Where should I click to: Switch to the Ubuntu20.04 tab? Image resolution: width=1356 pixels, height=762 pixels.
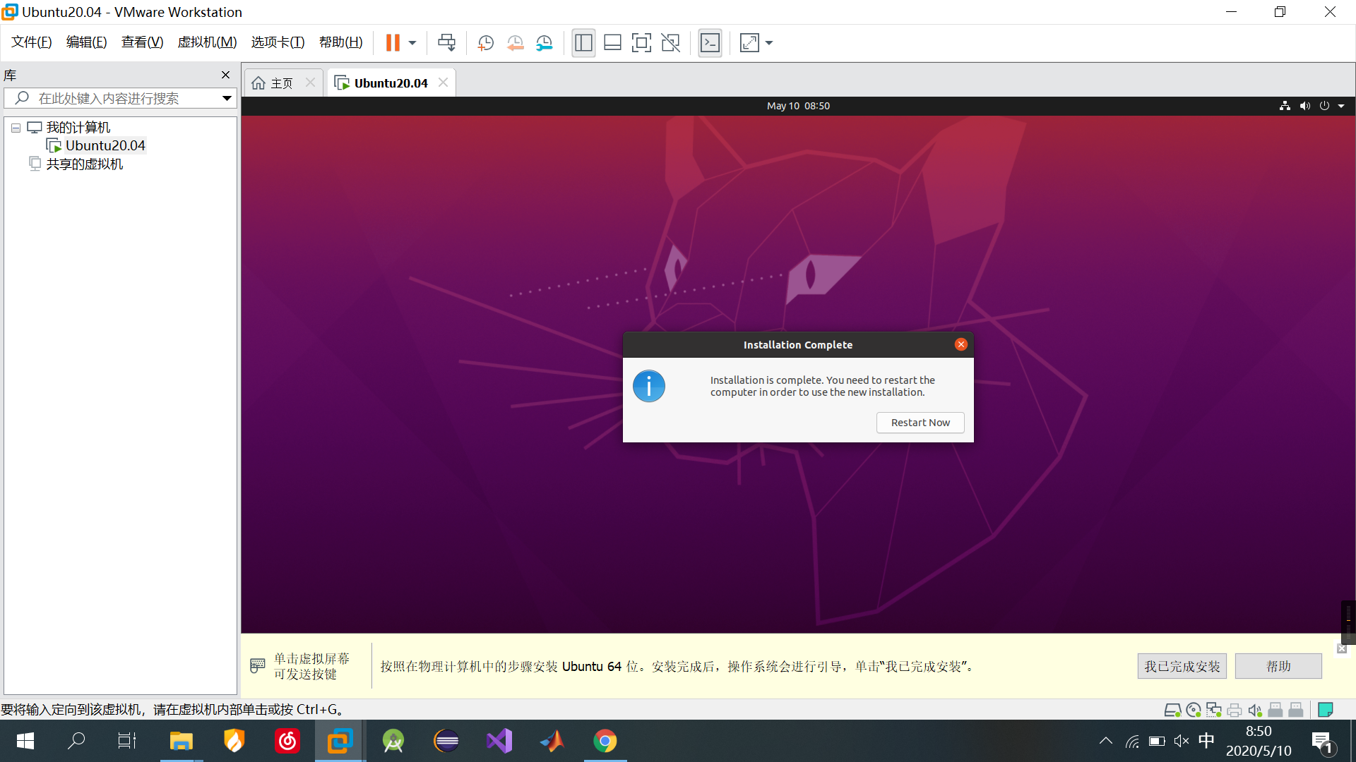tap(382, 83)
